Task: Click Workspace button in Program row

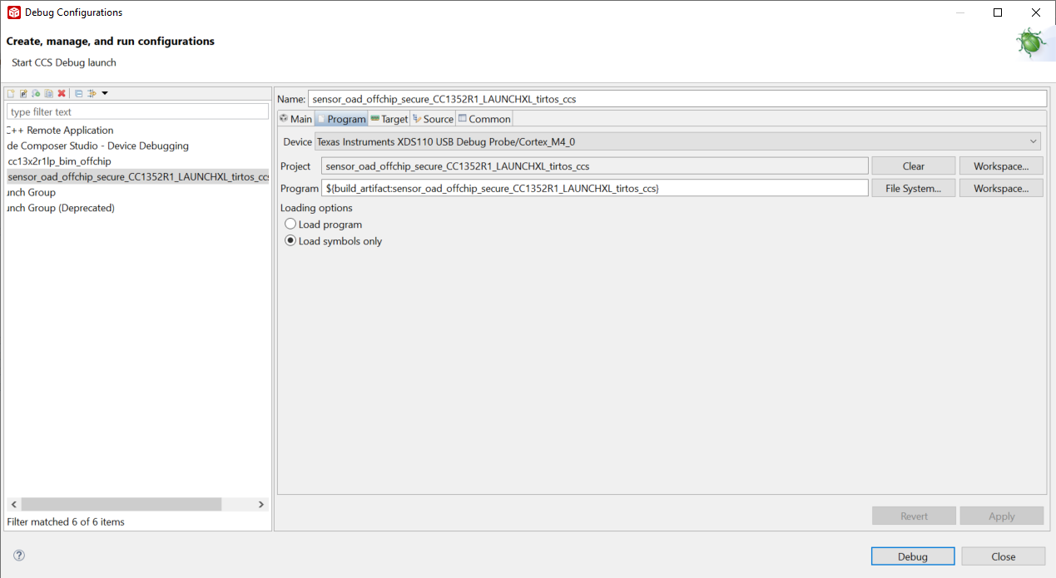Action: (x=1001, y=189)
